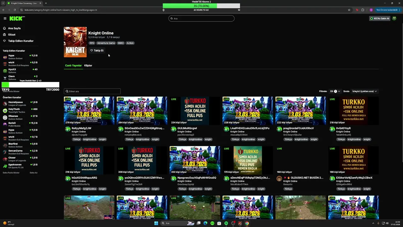The width and height of the screenshot is (403, 227).
Task: Click the taskbar volume icon
Action: click(x=387, y=223)
